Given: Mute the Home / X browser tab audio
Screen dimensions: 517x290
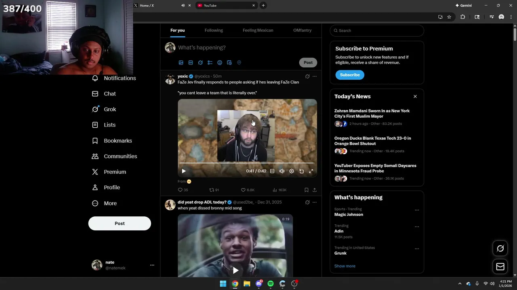Looking at the screenshot, I should (x=183, y=5).
